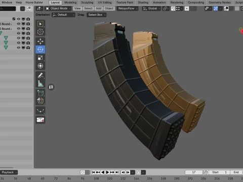
Task: Click the Start frame field
Action: (220, 172)
